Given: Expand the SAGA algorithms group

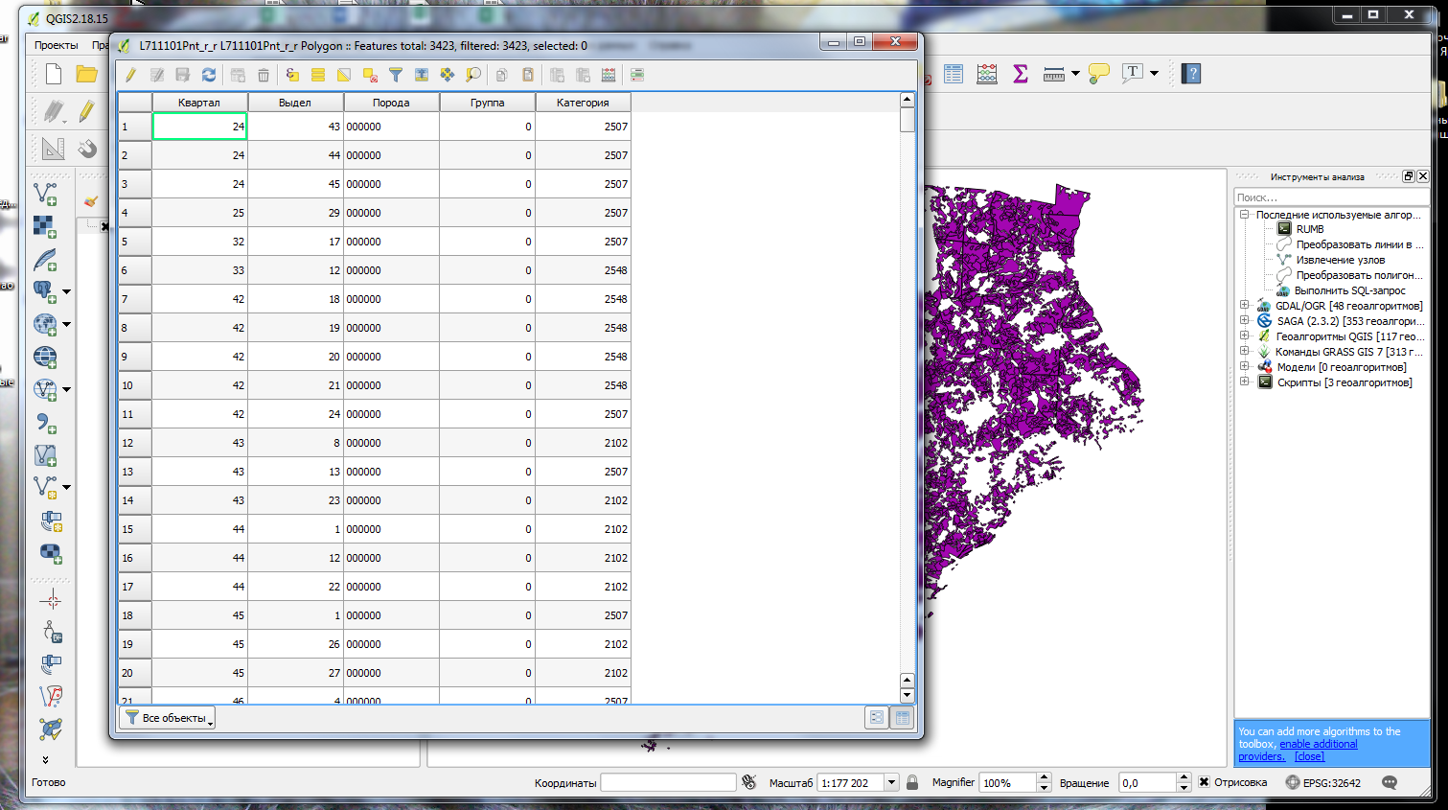Looking at the screenshot, I should (x=1244, y=321).
